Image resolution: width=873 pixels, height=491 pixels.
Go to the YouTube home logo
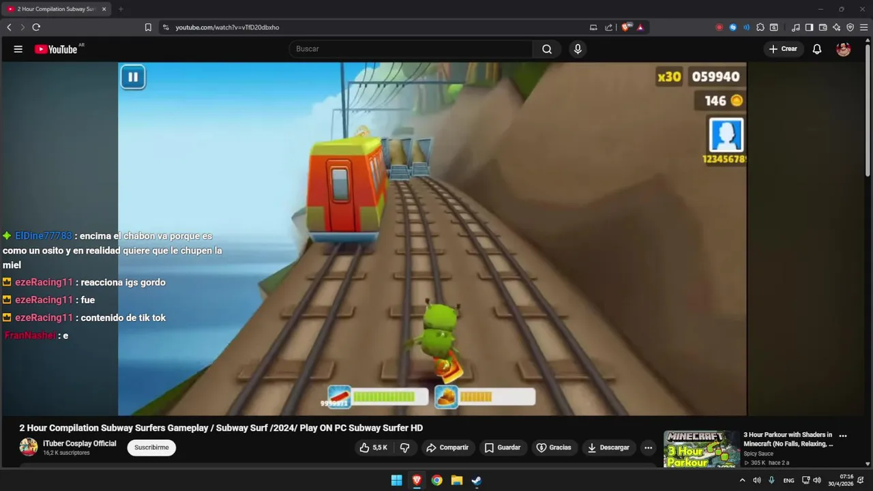click(x=56, y=49)
